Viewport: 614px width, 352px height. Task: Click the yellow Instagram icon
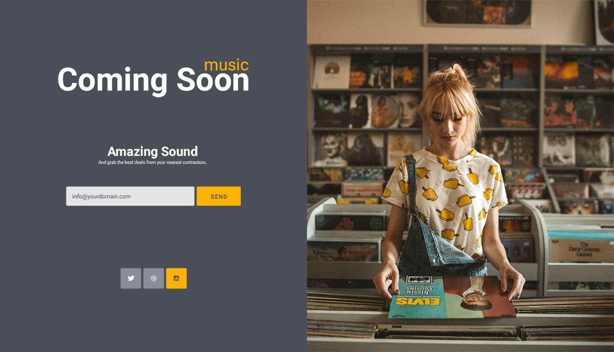tap(177, 278)
